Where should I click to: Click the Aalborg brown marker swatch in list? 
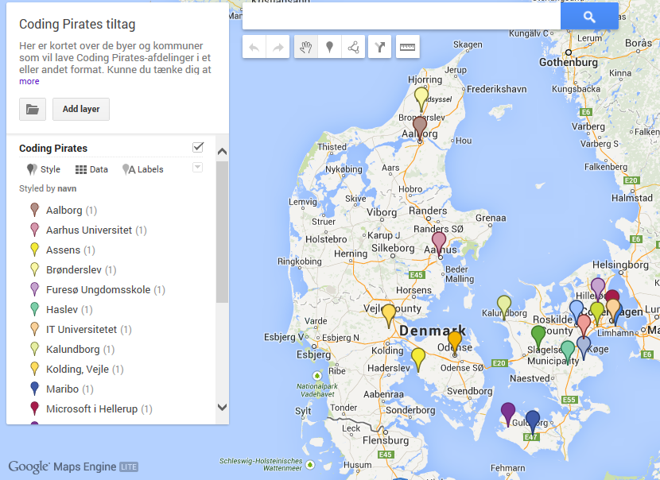[34, 210]
